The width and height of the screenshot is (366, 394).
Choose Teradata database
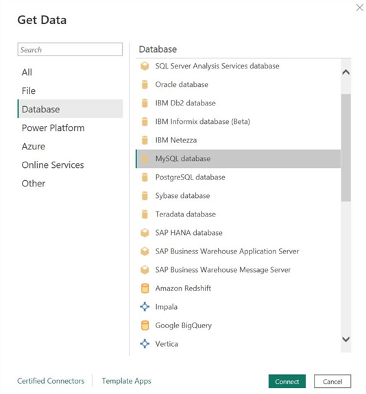tap(239, 214)
